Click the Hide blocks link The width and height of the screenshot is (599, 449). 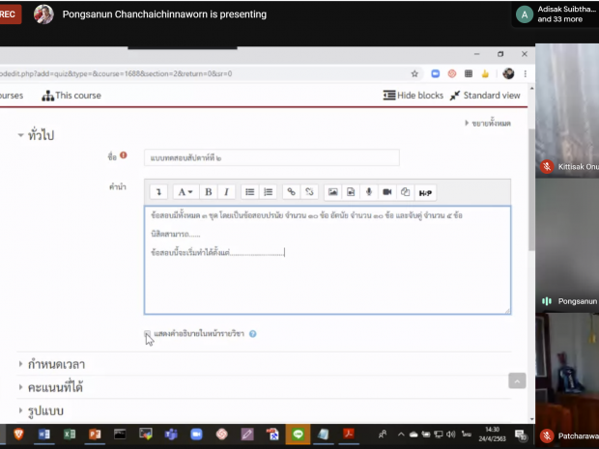pyautogui.click(x=413, y=96)
